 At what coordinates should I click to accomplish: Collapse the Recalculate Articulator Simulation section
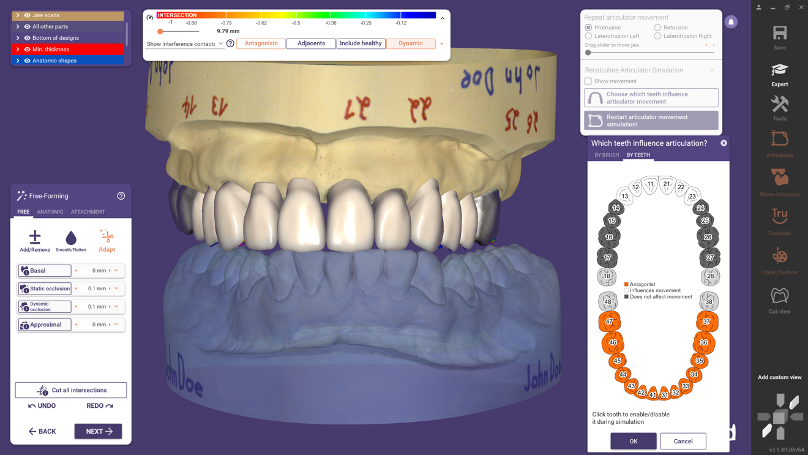tap(711, 70)
